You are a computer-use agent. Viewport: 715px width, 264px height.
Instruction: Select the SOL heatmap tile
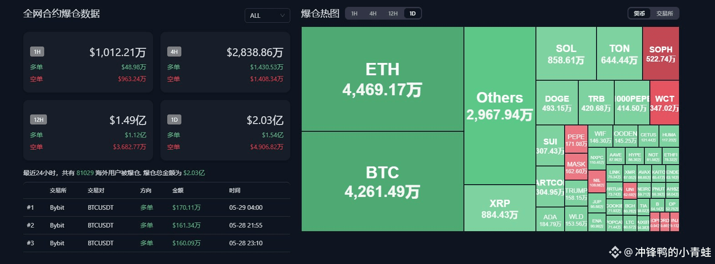pyautogui.click(x=566, y=53)
